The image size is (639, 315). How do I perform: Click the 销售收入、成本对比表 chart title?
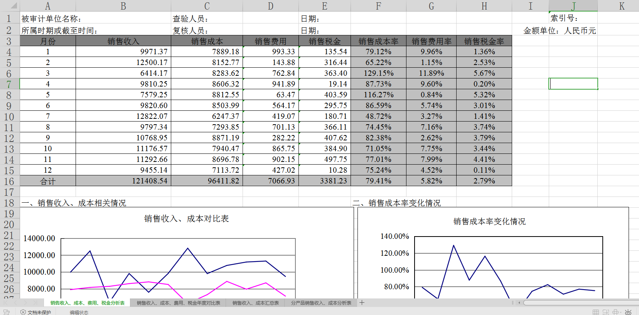tap(186, 218)
